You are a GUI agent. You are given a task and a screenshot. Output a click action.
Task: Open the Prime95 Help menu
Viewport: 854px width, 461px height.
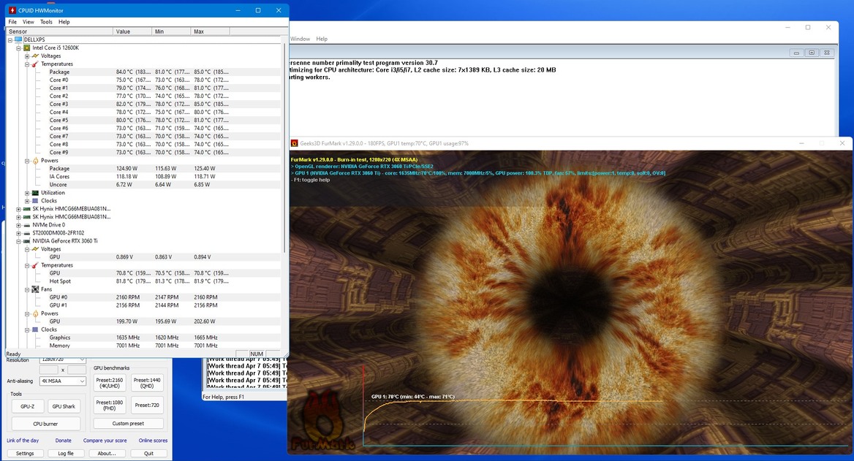coord(322,39)
